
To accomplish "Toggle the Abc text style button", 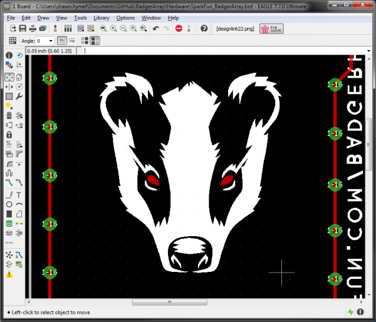I will (62, 41).
